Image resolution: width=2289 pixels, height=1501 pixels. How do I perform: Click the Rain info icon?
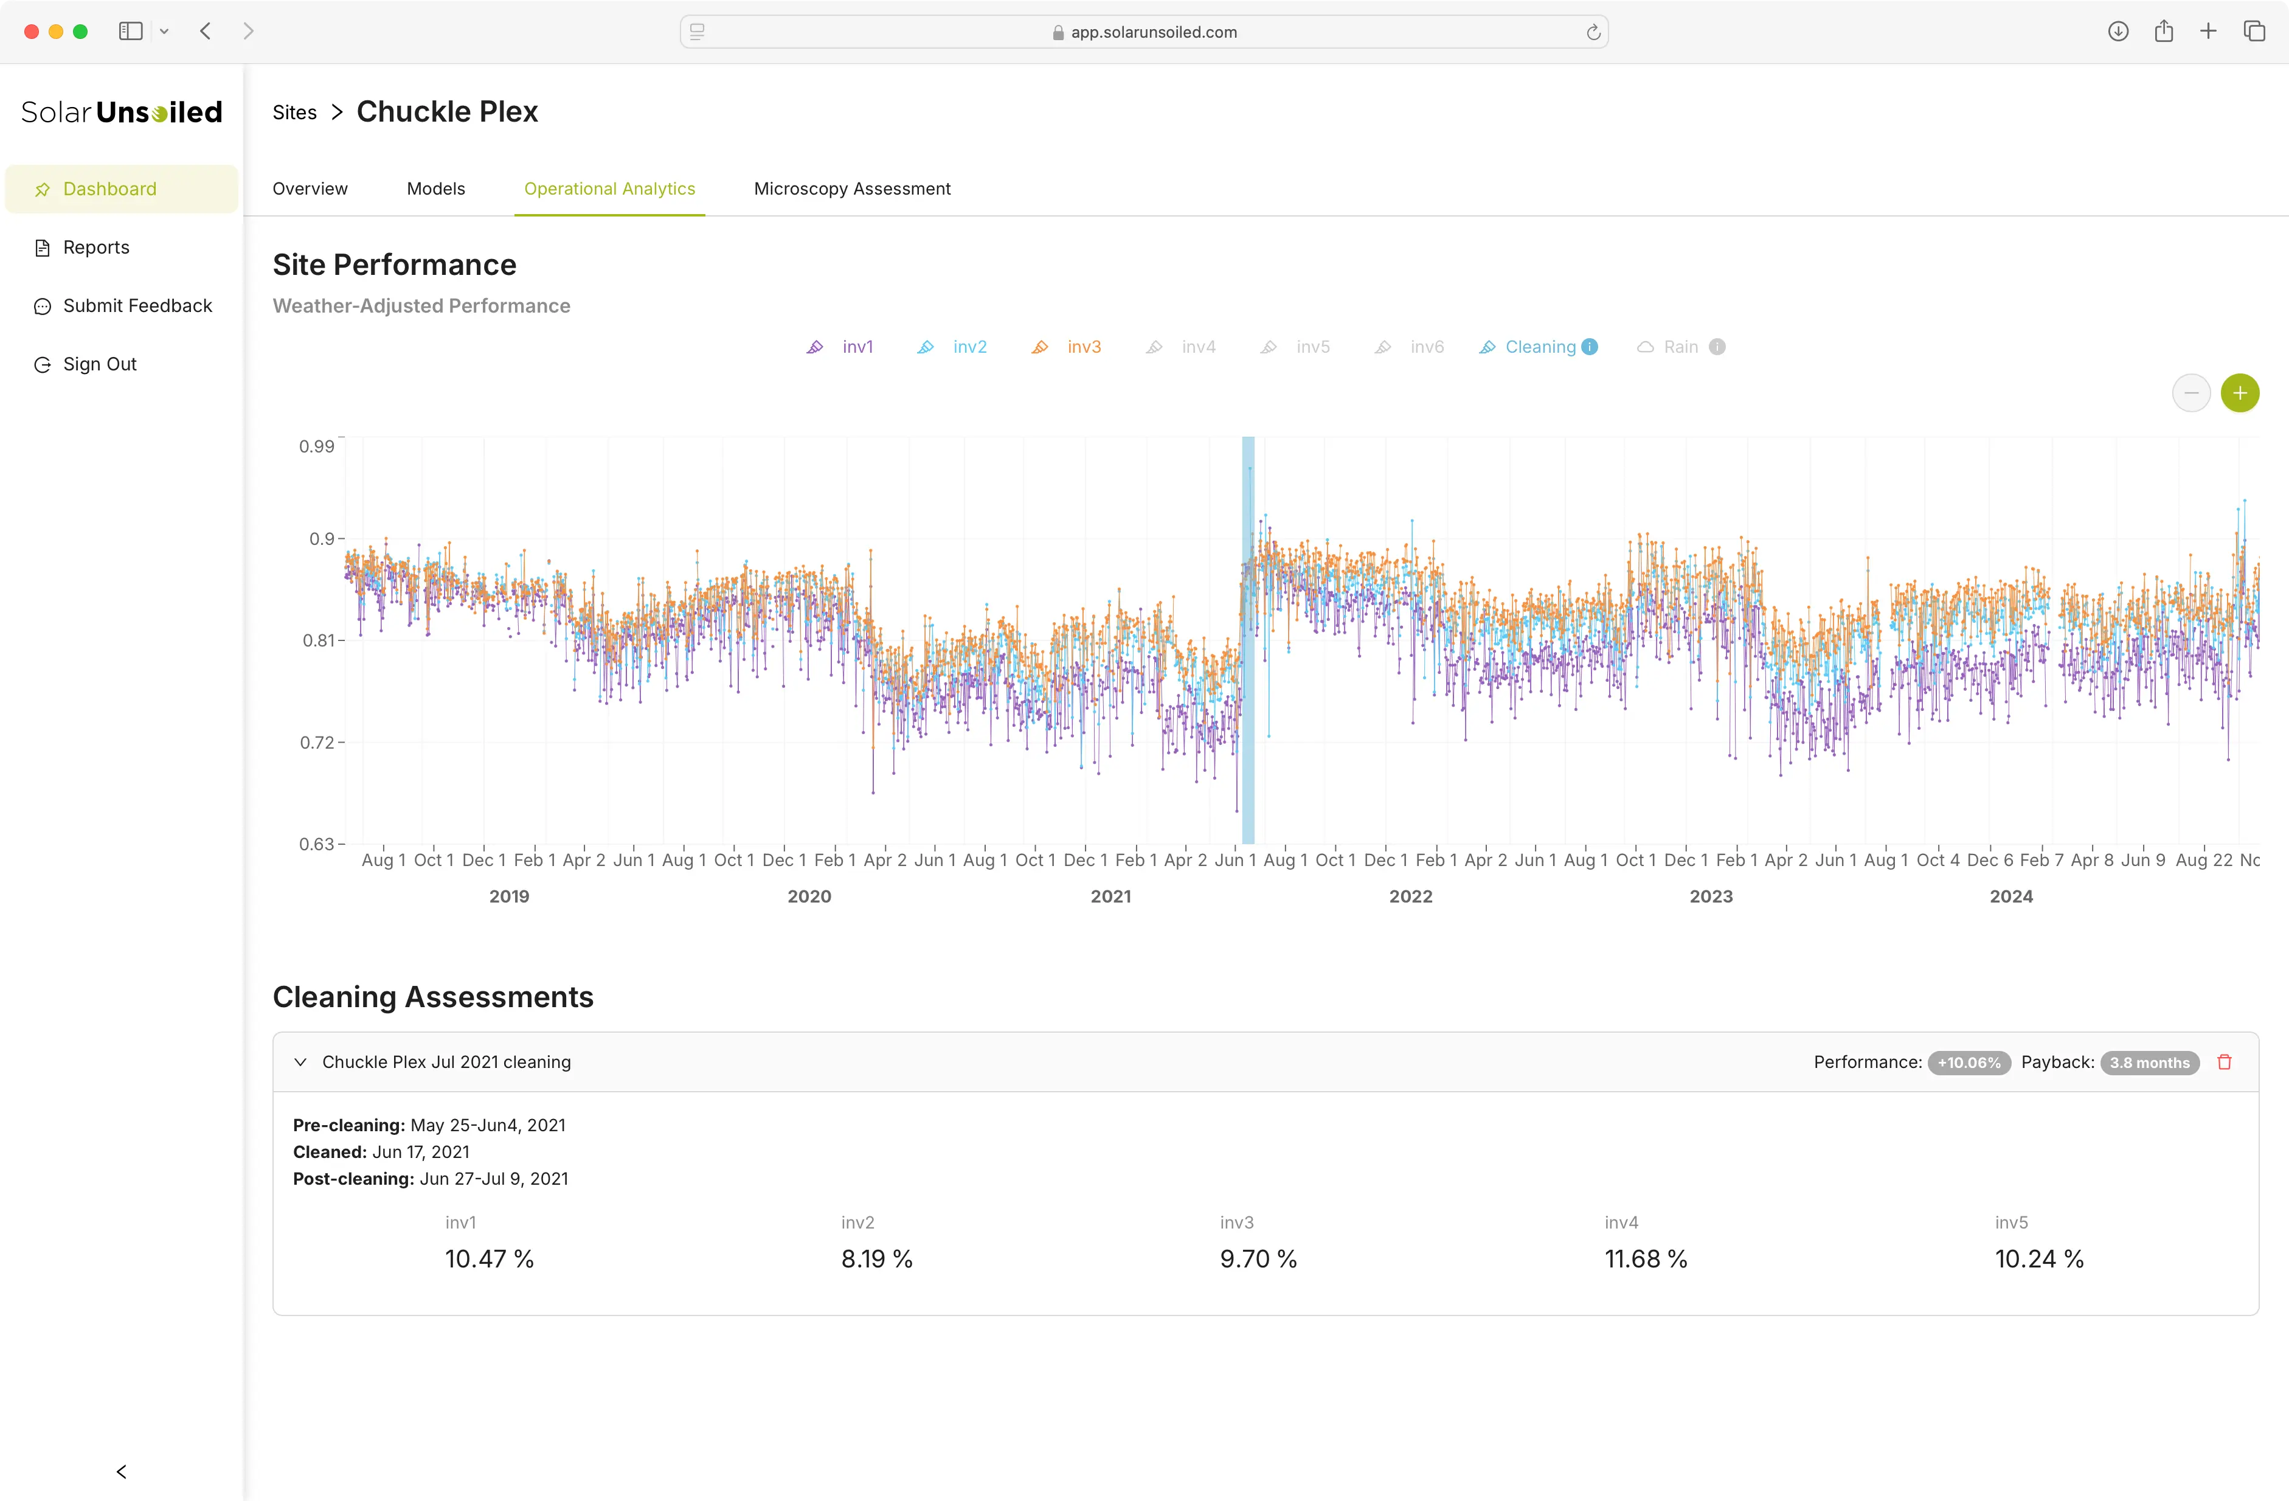click(1717, 347)
